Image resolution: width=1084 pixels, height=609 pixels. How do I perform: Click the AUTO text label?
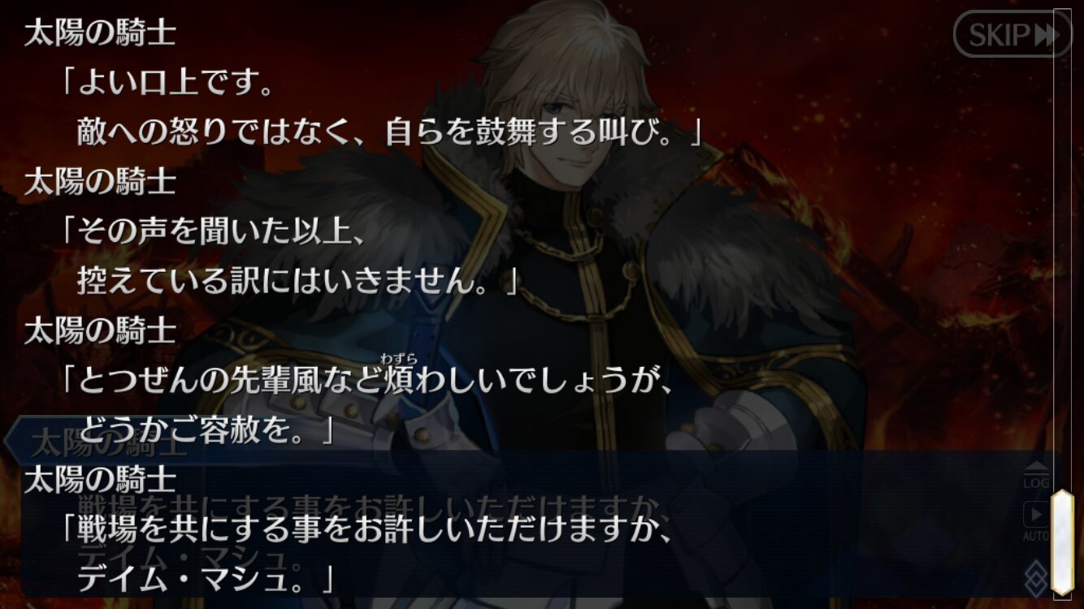click(x=1035, y=536)
